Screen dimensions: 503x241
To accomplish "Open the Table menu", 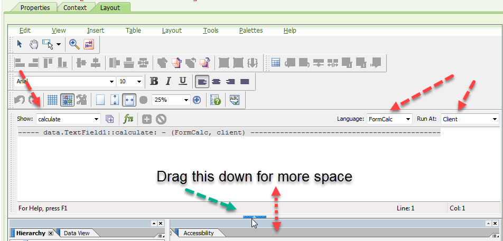I will click(x=133, y=31).
